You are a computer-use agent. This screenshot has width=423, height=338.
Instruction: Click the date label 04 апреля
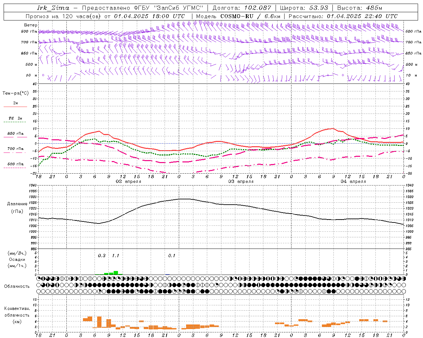(353, 182)
